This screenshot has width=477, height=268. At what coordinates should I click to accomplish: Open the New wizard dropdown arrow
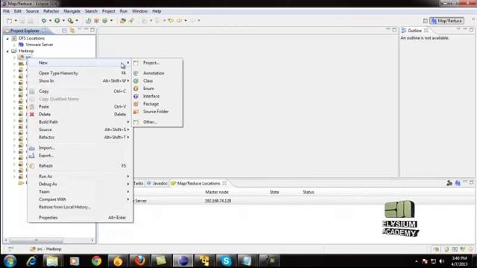[x=16, y=21]
